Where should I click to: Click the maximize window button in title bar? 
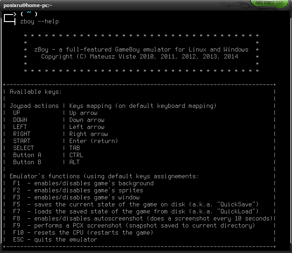pos(269,4)
